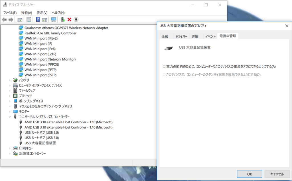The width and height of the screenshot is (292, 181).
Task: Click the OK button in properties dialog
Action: 250,174
